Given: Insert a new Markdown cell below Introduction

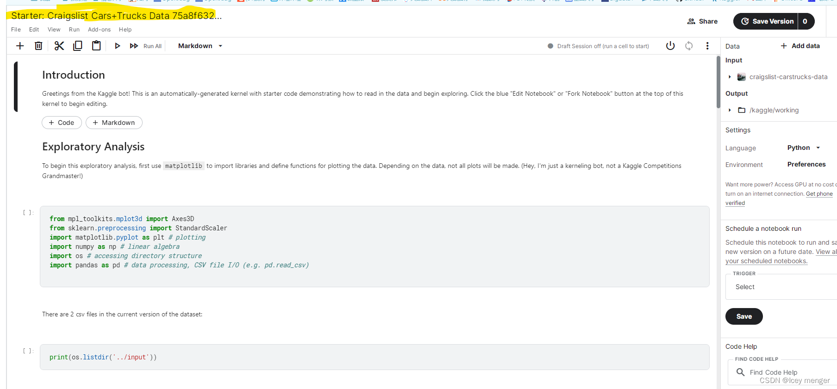Looking at the screenshot, I should [114, 123].
